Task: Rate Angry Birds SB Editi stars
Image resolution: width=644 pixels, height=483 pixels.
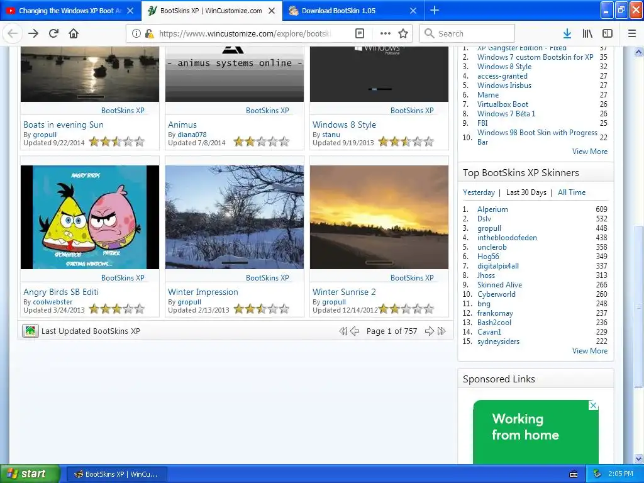Action: click(117, 309)
